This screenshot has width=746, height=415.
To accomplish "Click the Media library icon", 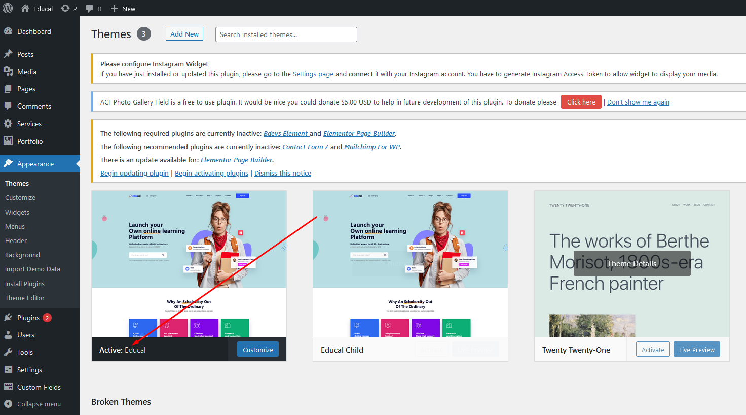I will (x=8, y=71).
